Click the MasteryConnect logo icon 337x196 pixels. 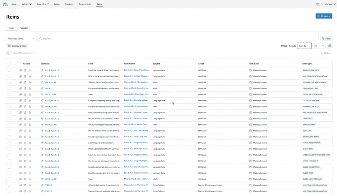[5, 4]
